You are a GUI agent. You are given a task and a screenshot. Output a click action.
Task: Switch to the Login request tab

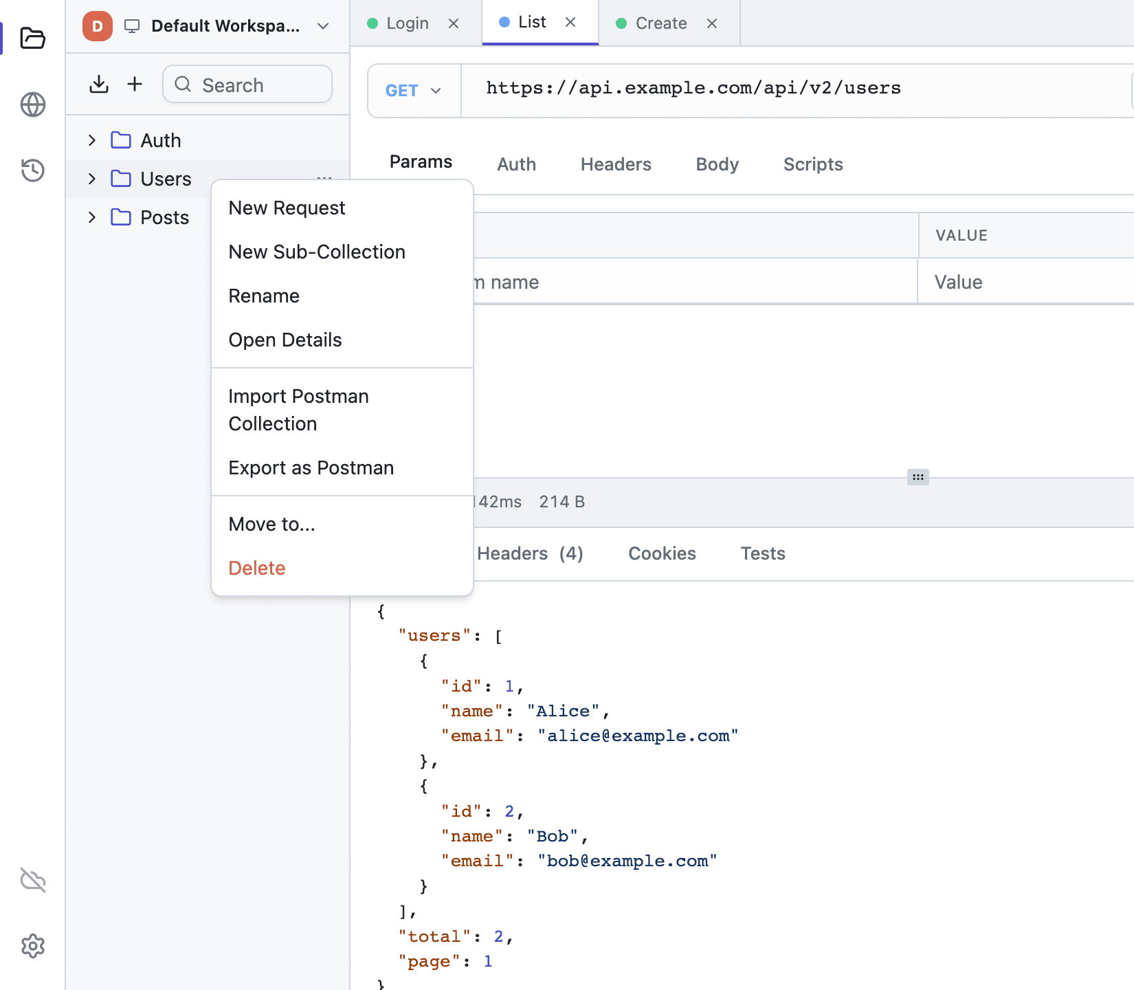407,23
